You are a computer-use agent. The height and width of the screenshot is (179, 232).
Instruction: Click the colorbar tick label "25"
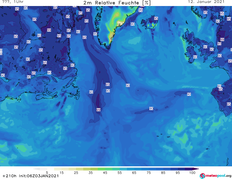(x=76, y=173)
